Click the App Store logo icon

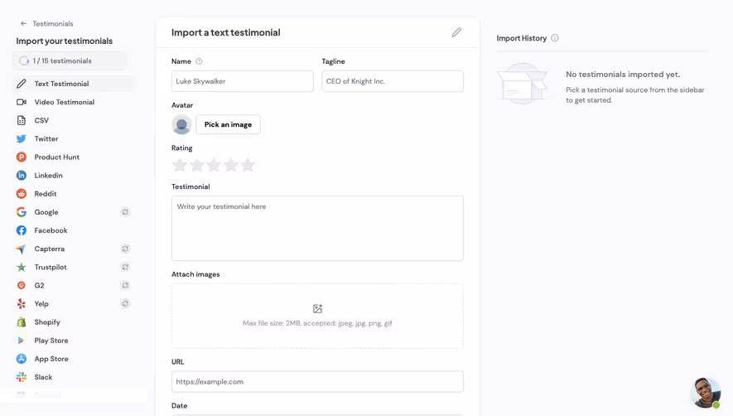coord(22,359)
